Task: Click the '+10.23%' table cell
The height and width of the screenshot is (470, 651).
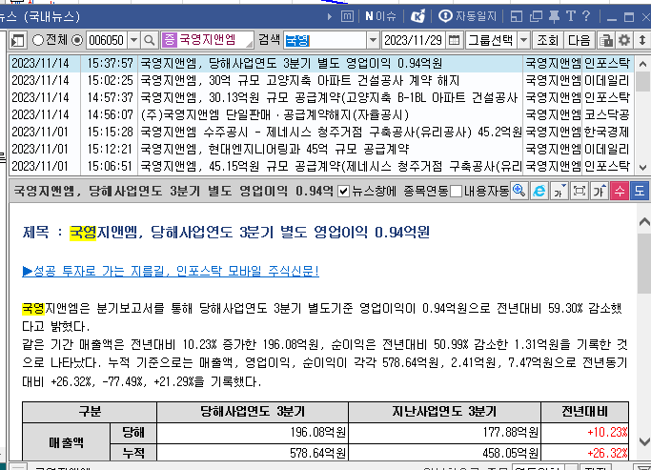Action: pos(585,433)
